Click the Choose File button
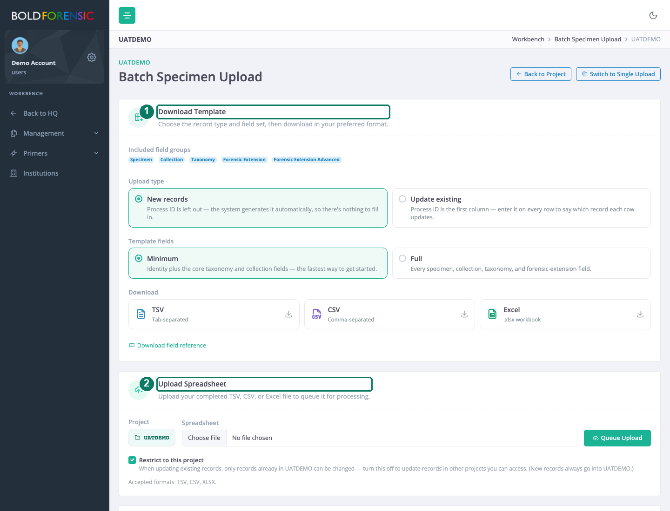This screenshot has height=511, width=670. pyautogui.click(x=204, y=438)
